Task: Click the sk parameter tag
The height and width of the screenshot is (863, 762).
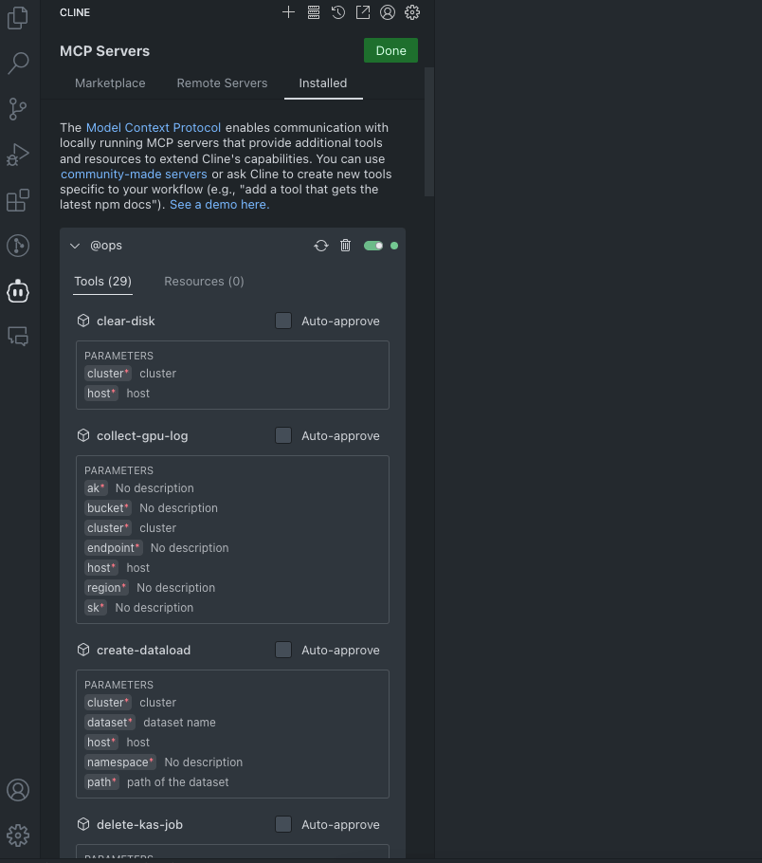Action: [96, 608]
